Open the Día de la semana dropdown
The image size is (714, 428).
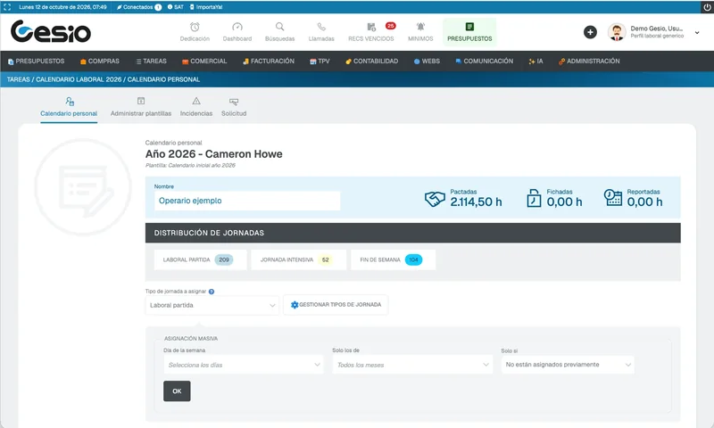(244, 365)
